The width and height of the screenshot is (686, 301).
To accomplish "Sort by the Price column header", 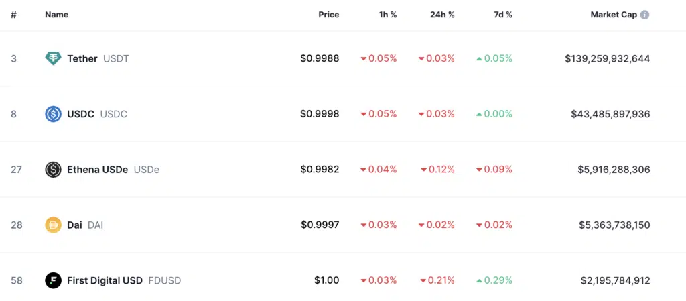I will pos(328,15).
